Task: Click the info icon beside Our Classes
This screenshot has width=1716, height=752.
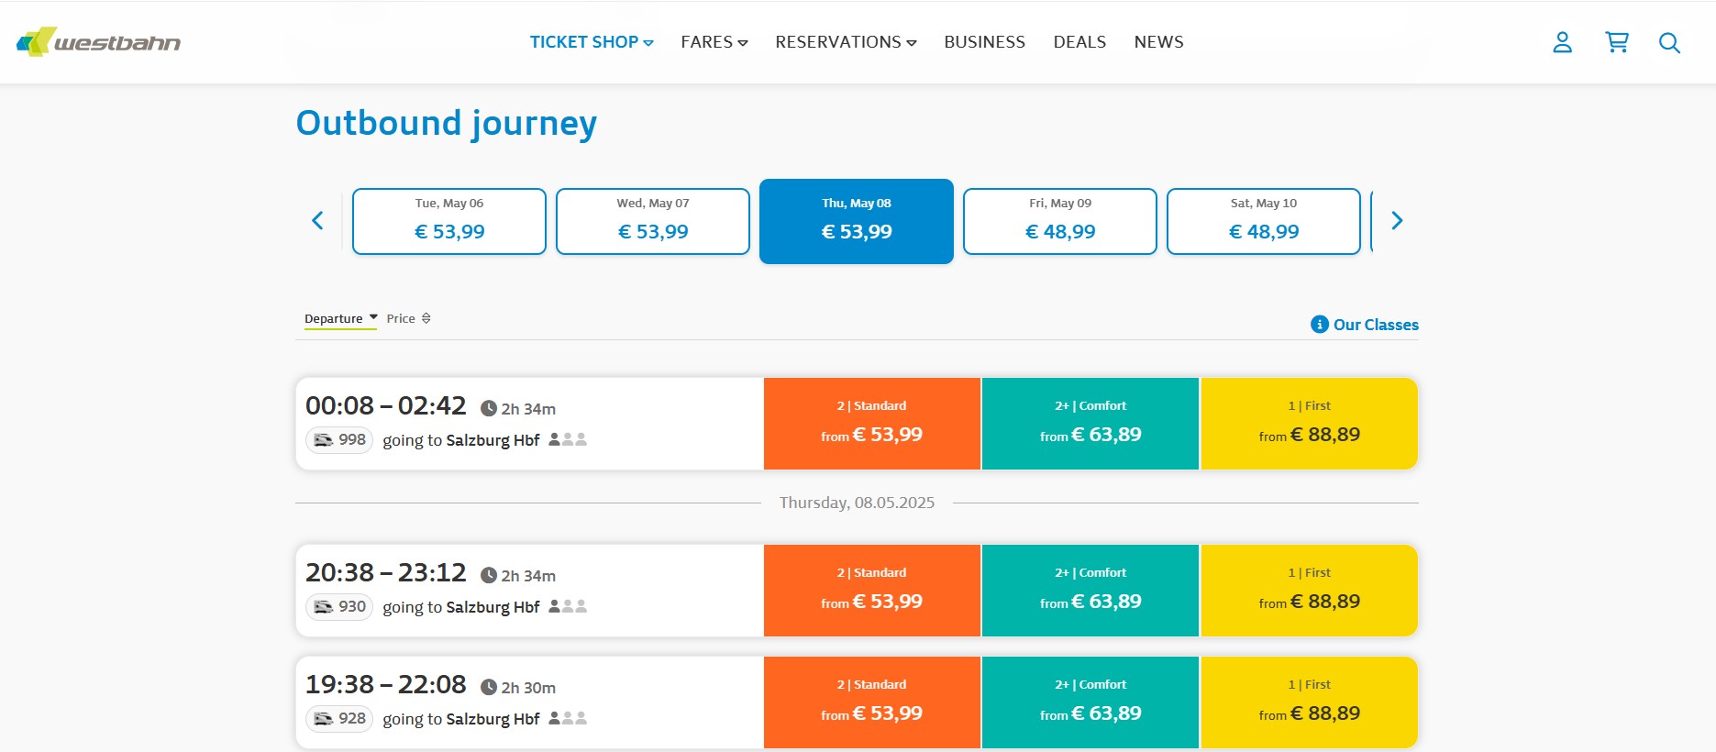Action: coord(1320,325)
